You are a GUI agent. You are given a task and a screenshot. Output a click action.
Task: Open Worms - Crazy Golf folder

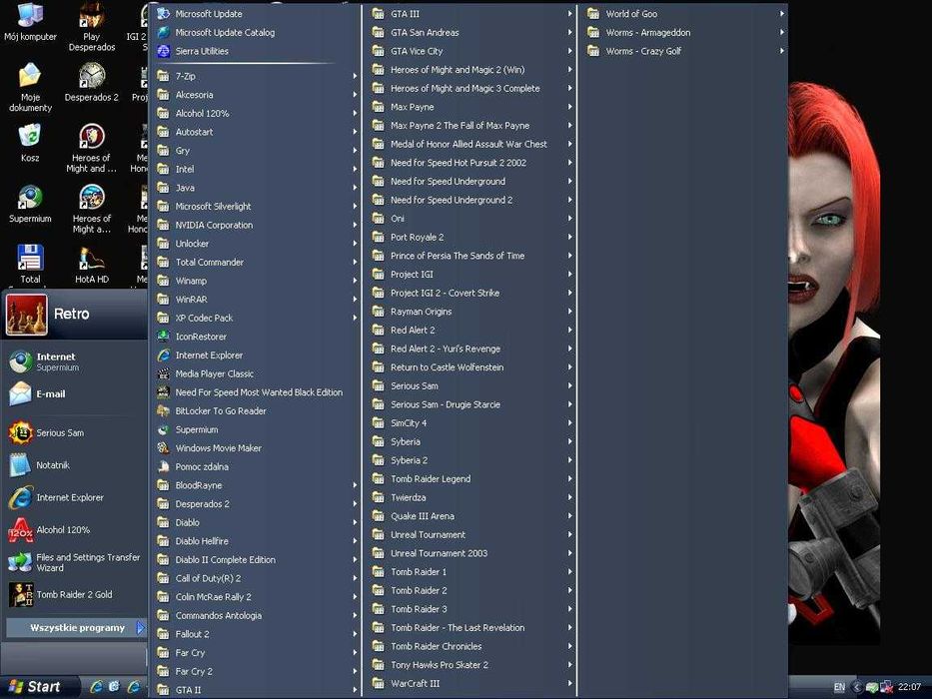pyautogui.click(x=686, y=51)
